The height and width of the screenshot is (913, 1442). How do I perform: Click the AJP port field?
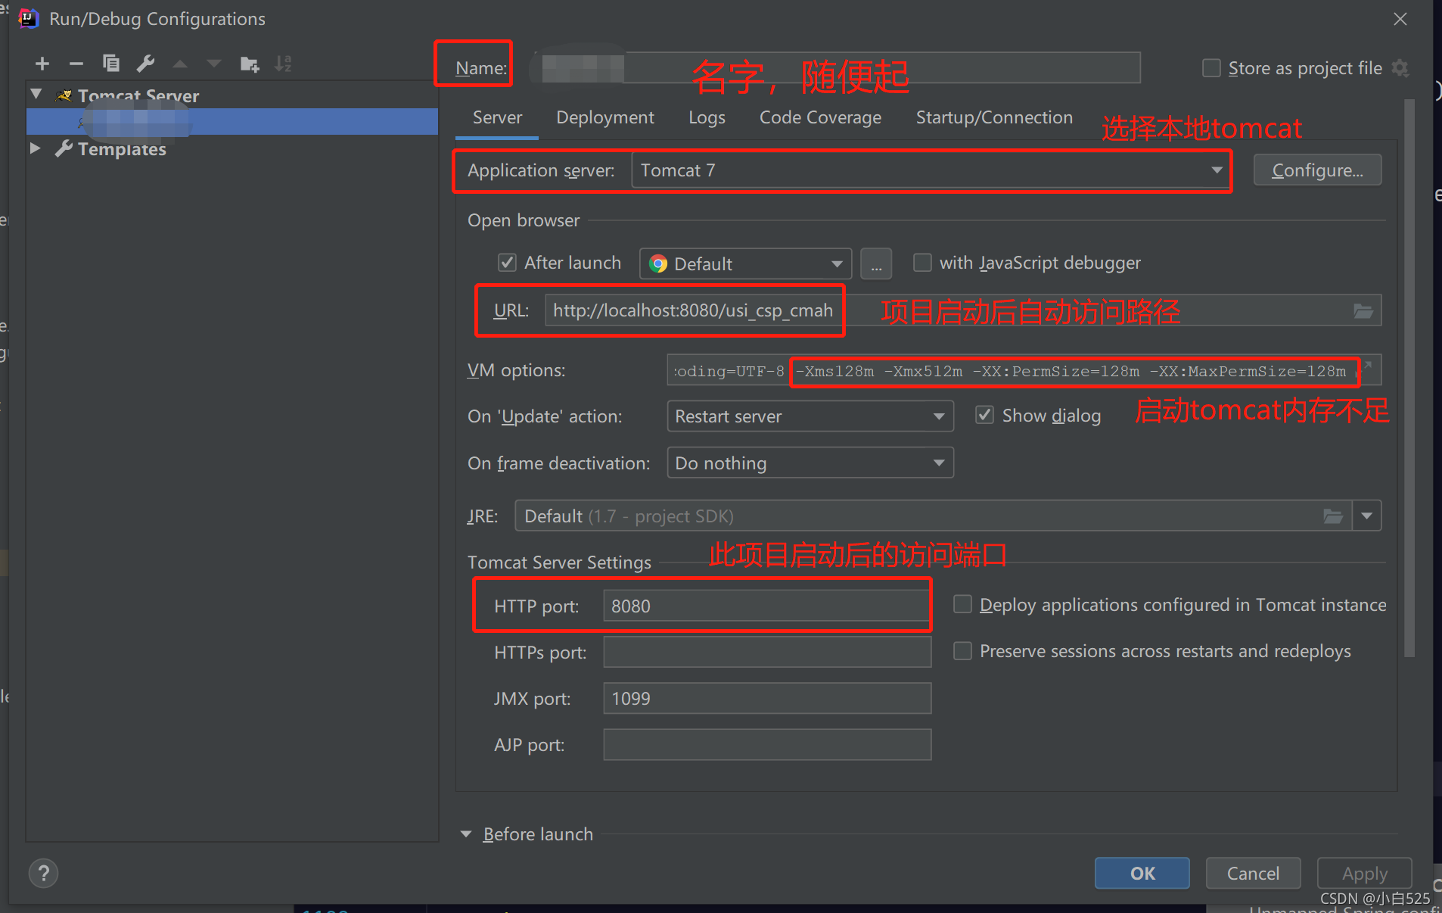[x=767, y=744]
